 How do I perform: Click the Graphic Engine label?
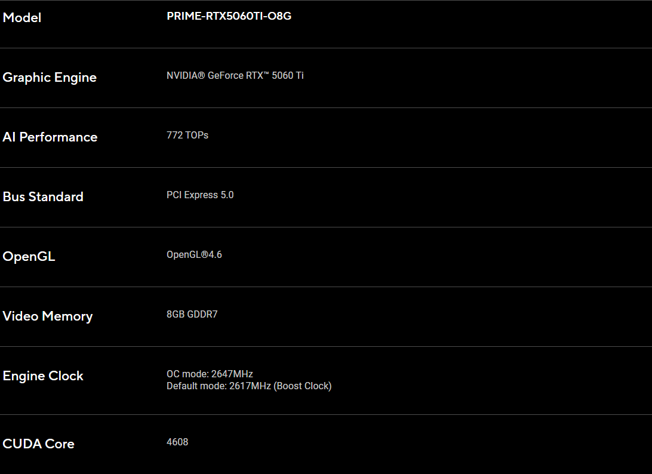pyautogui.click(x=50, y=78)
